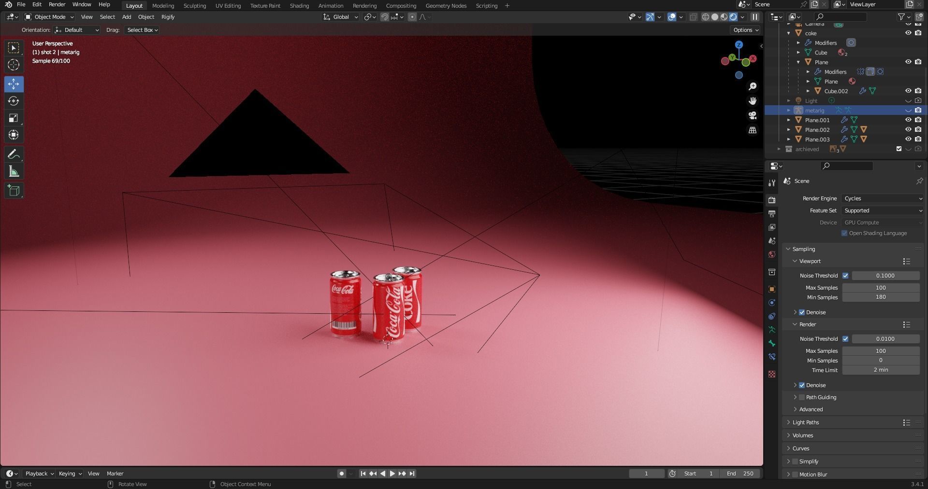Click the zoom viewport magnifier icon
This screenshot has height=489, width=928.
(753, 86)
